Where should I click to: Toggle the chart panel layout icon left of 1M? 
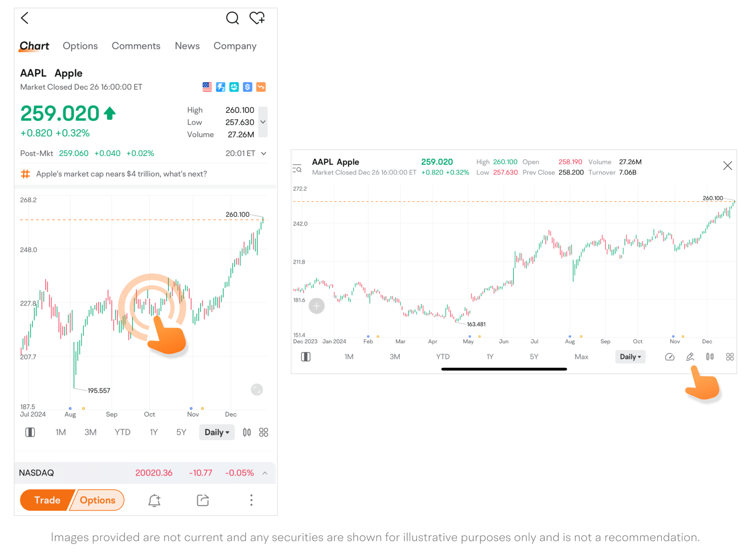tap(30, 432)
